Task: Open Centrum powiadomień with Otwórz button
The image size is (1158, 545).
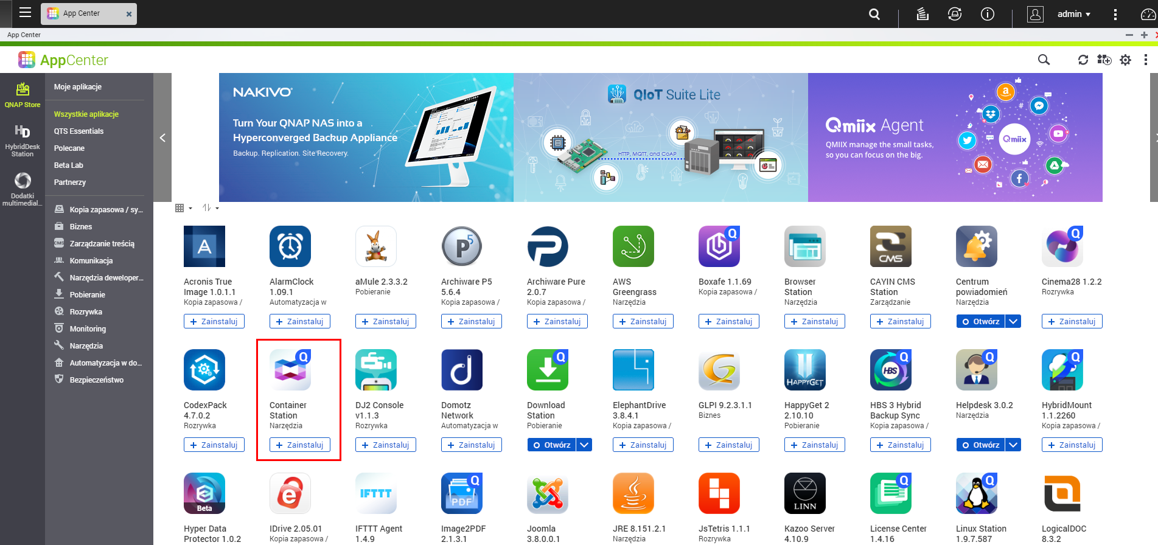Action: (x=980, y=321)
